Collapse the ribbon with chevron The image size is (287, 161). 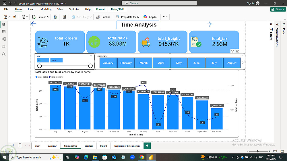tap(285, 19)
